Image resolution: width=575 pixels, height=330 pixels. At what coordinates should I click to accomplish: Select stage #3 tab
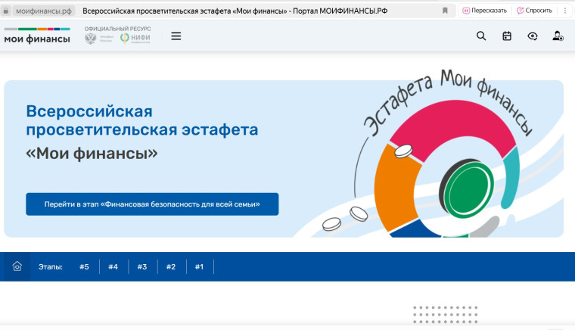coord(142,267)
